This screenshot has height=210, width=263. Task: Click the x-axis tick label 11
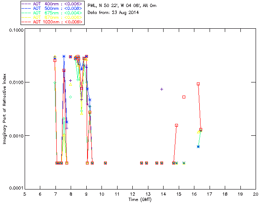(x=117, y=194)
